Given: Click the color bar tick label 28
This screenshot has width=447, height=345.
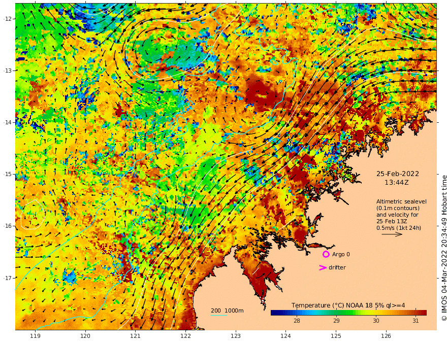Looking at the screenshot, I should 297,321.
